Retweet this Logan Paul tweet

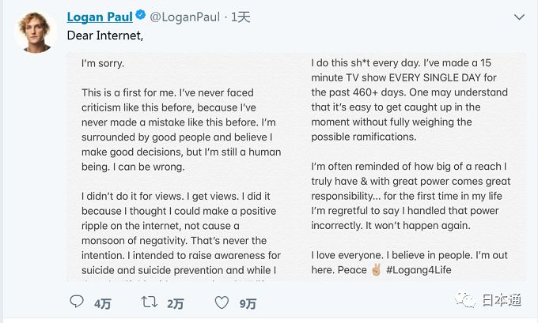click(x=148, y=301)
